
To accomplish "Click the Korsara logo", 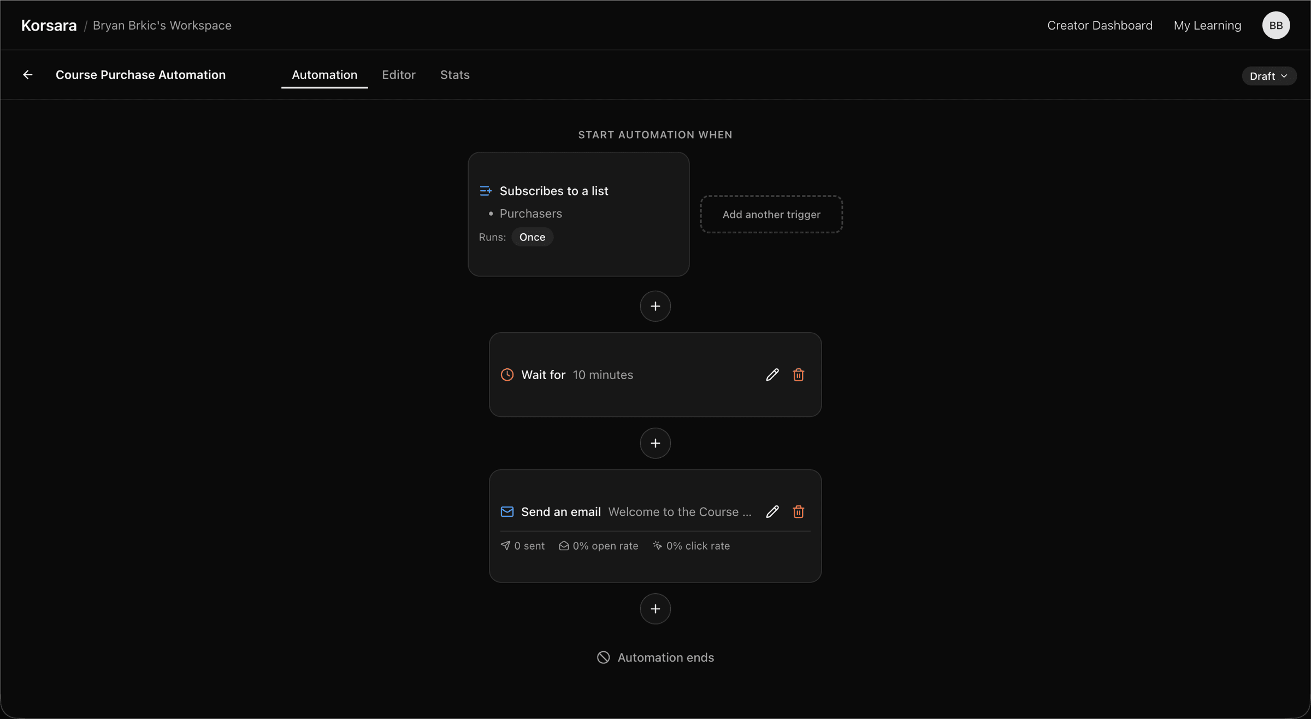I will (x=49, y=26).
